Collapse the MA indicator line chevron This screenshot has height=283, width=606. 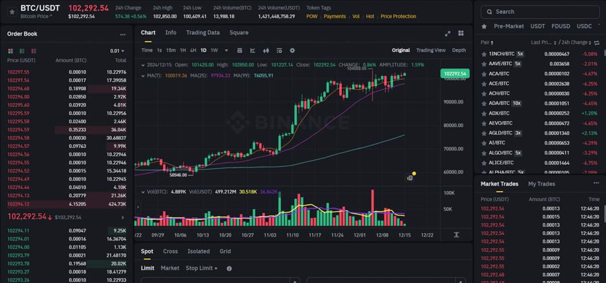pos(143,76)
